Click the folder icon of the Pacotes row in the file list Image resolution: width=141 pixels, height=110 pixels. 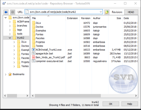pos(34,38)
